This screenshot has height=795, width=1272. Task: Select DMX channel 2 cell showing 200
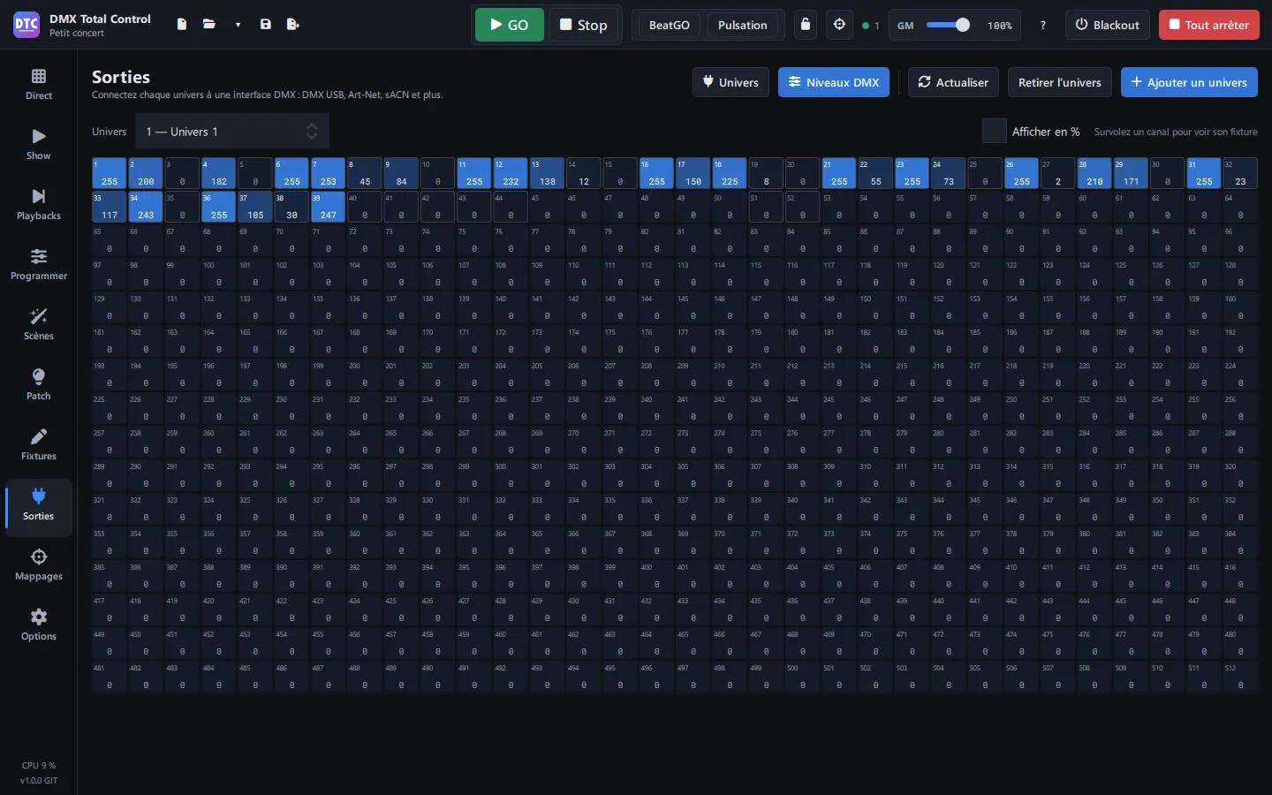[146, 173]
